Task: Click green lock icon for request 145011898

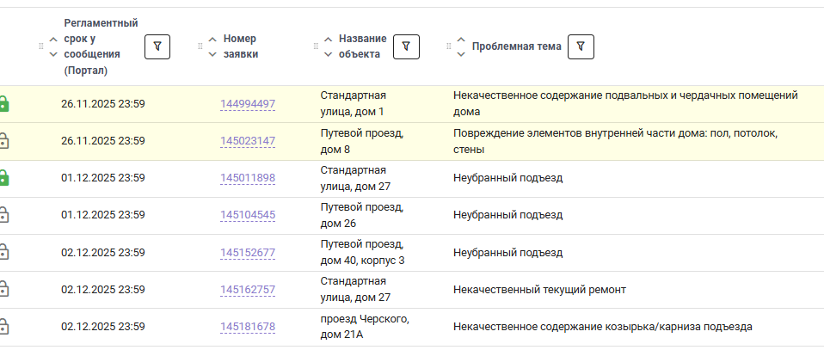Action: (3, 178)
